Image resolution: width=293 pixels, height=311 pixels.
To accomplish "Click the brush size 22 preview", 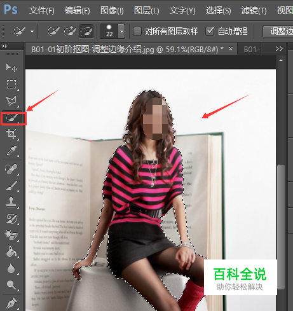I will (x=109, y=31).
